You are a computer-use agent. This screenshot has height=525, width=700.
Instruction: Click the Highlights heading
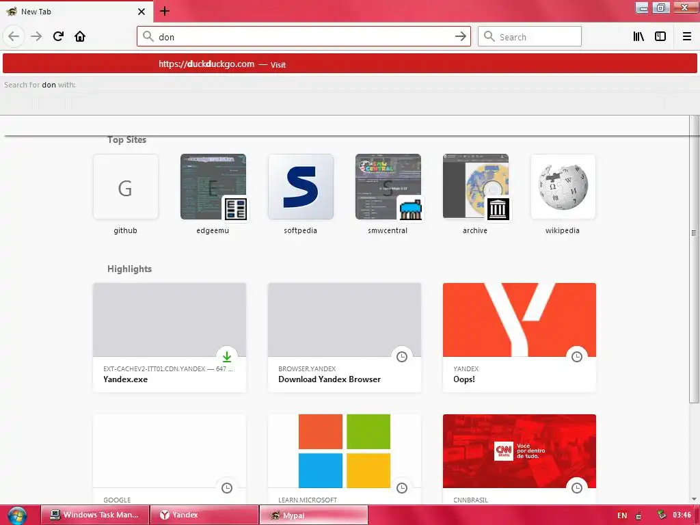point(129,269)
